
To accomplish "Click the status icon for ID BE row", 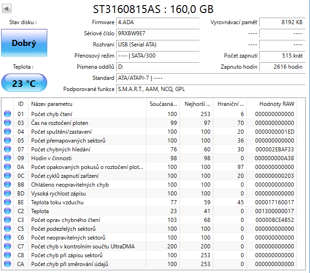I will pos(7,202).
